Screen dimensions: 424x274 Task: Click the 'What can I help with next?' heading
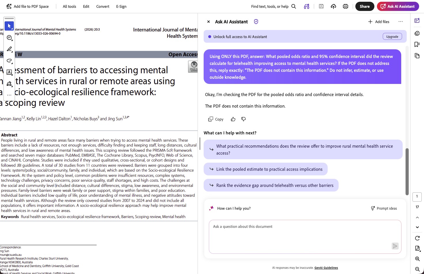click(x=230, y=133)
